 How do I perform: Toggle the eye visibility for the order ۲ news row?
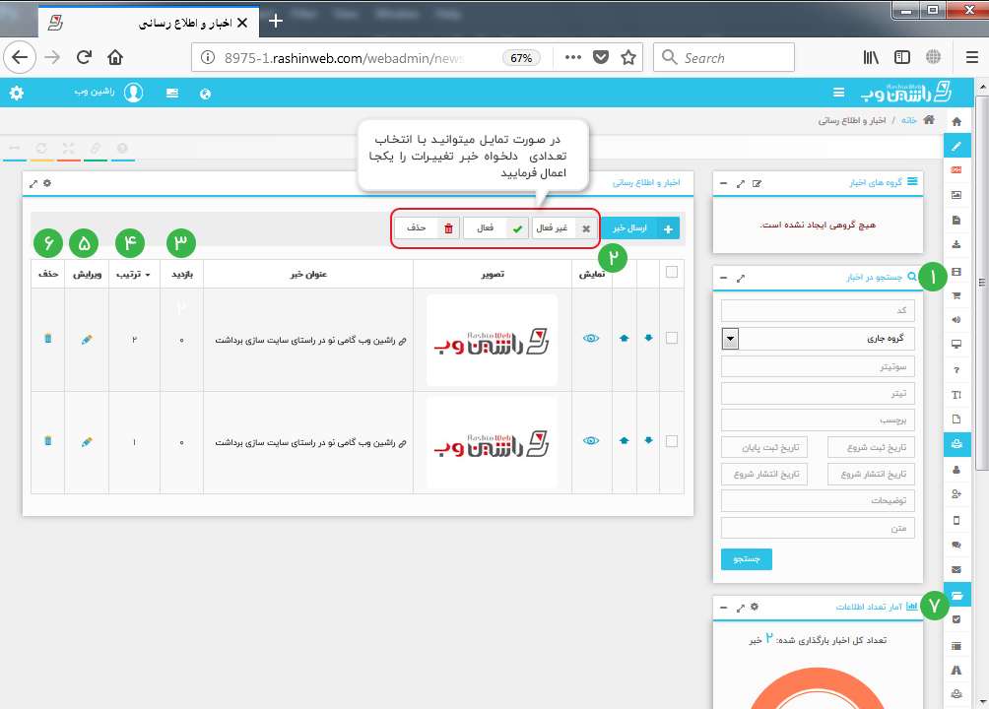591,338
